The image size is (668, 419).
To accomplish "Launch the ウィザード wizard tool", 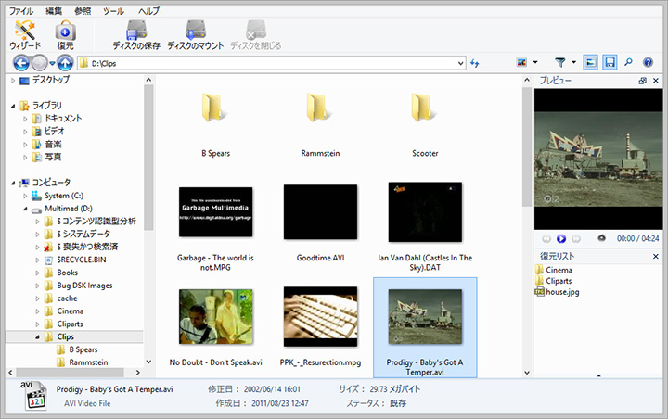I will pyautogui.click(x=25, y=35).
